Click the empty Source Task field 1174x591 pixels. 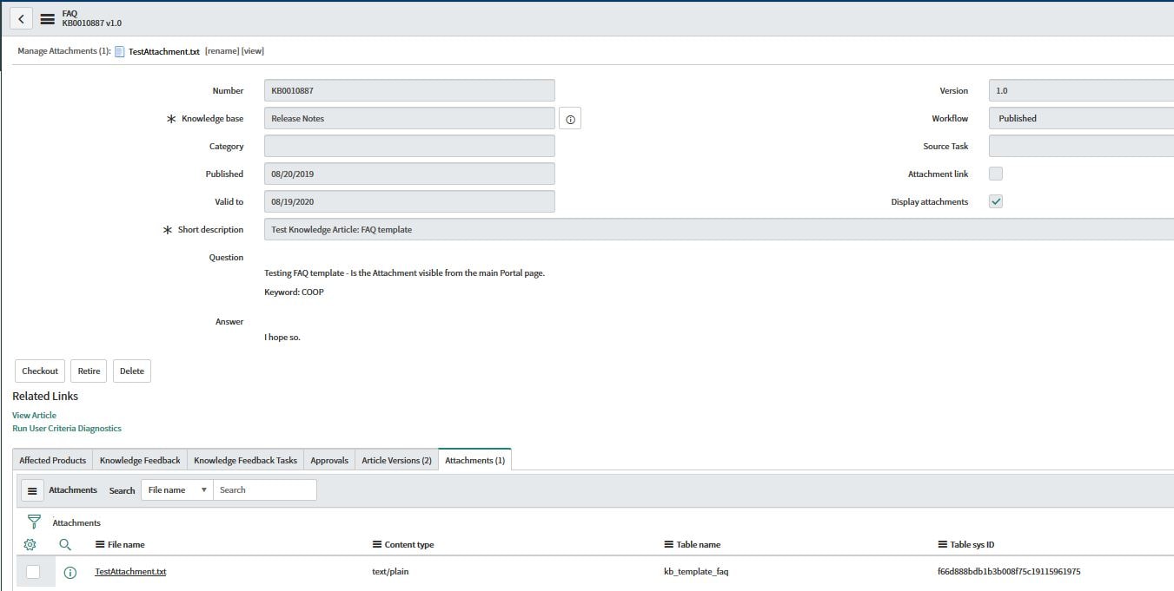[x=1081, y=146]
